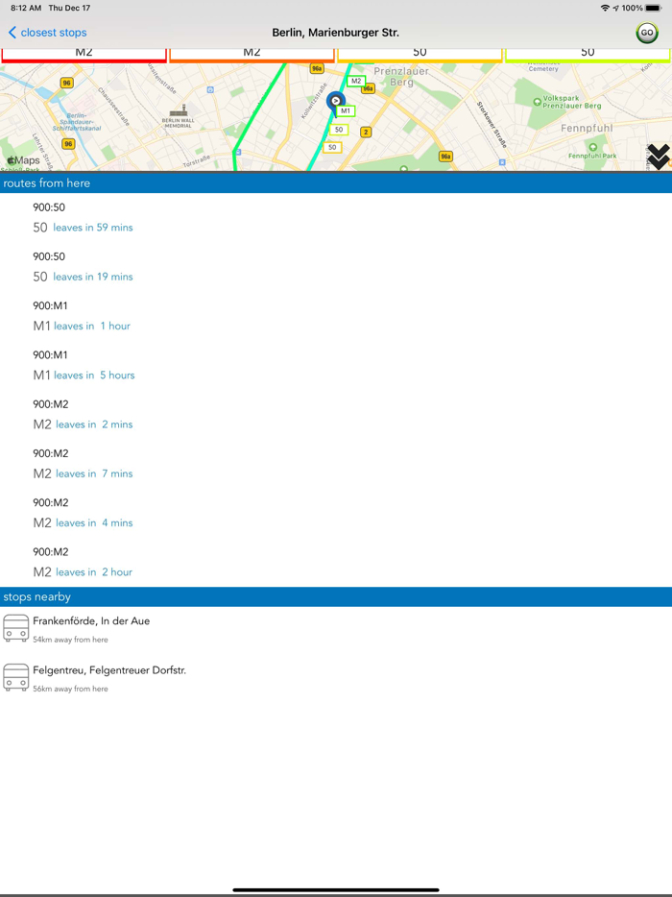Select the red-bordered M2 route card
The width and height of the screenshot is (672, 897).
(84, 55)
